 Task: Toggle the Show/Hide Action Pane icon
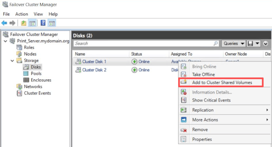tap(52, 23)
